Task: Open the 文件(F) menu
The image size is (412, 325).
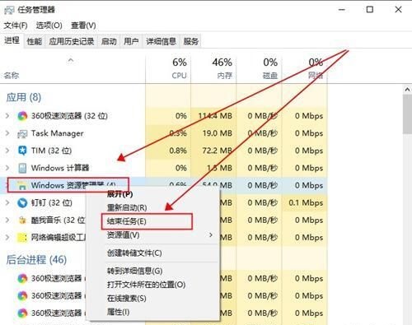Action: click(x=16, y=26)
